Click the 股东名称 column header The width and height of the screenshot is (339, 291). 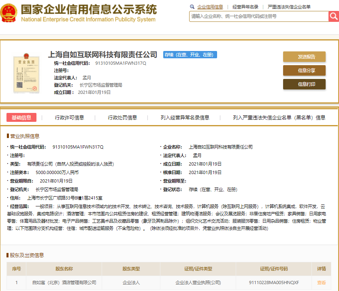(x=64, y=269)
